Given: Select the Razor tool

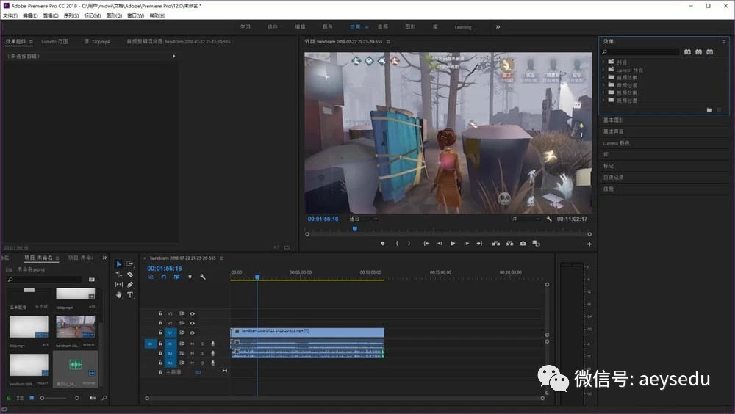Looking at the screenshot, I should (130, 275).
